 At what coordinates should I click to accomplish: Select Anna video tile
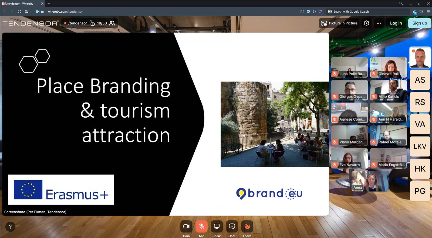[370, 181]
